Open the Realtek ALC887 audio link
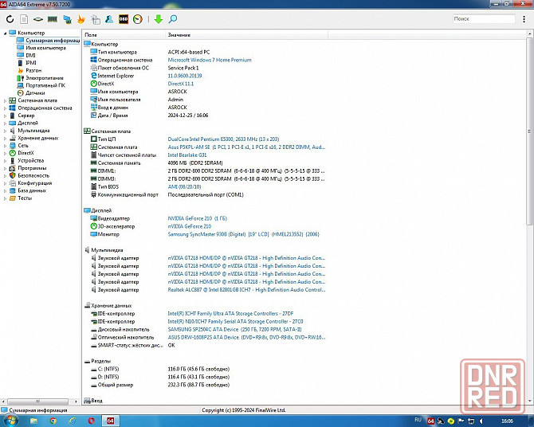This screenshot has width=534, height=427. [x=246, y=290]
